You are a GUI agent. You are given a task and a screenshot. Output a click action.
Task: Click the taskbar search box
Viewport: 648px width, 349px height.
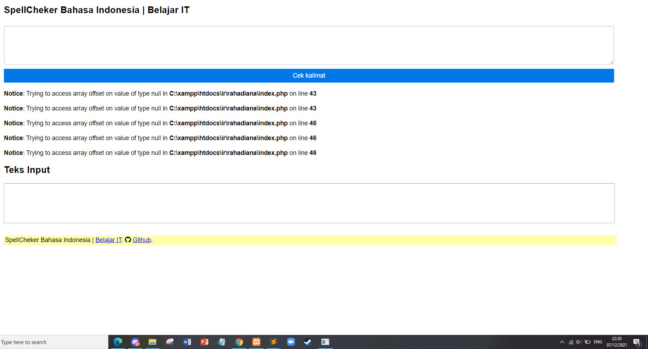click(x=53, y=342)
